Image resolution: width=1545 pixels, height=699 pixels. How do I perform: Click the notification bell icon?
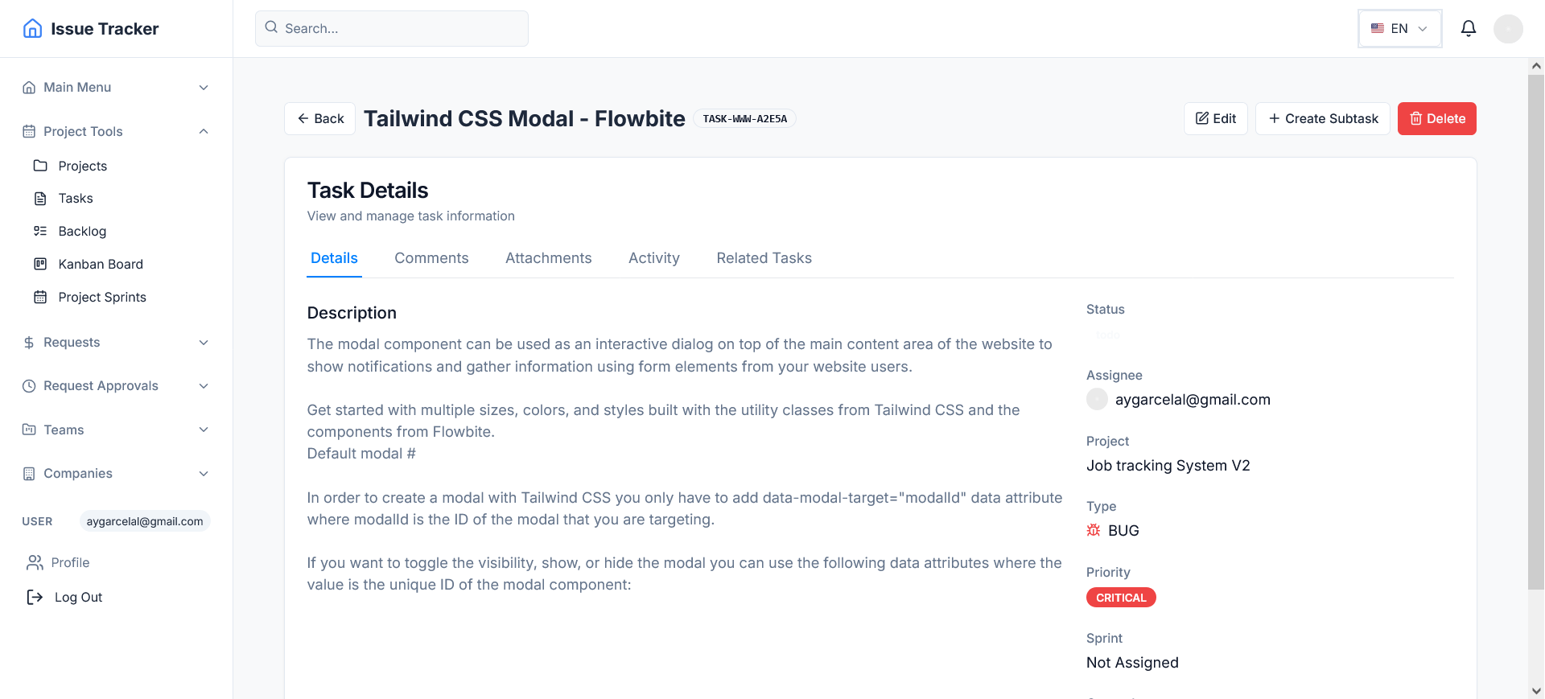pyautogui.click(x=1468, y=28)
